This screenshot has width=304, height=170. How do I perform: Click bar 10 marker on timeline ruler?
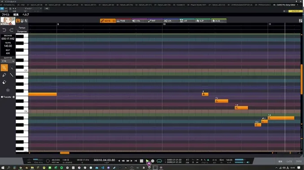click(x=164, y=24)
